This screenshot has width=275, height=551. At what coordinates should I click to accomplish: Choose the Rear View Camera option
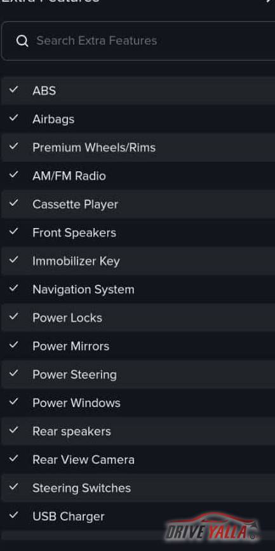click(138, 460)
